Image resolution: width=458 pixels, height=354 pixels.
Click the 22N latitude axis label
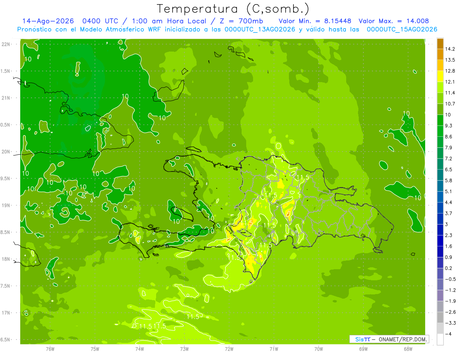(6, 44)
